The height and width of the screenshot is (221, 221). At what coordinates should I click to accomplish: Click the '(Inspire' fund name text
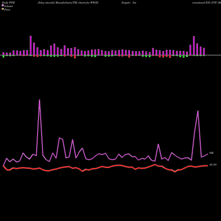[x=126, y=3]
